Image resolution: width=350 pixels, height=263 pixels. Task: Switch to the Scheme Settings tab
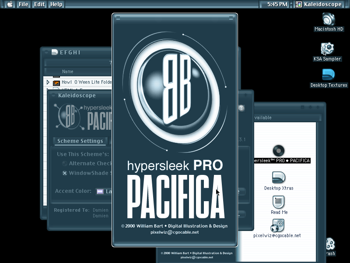(x=80, y=141)
